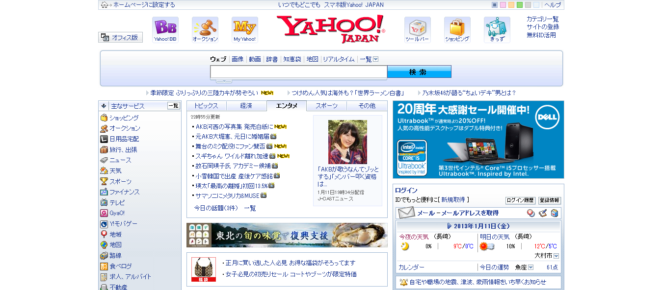
Task: Open the 魚座 zodiac sign dropdown
Action: [530, 267]
